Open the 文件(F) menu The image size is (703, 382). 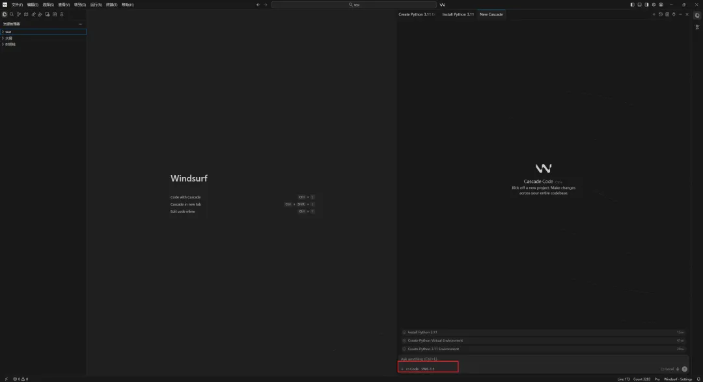17,5
